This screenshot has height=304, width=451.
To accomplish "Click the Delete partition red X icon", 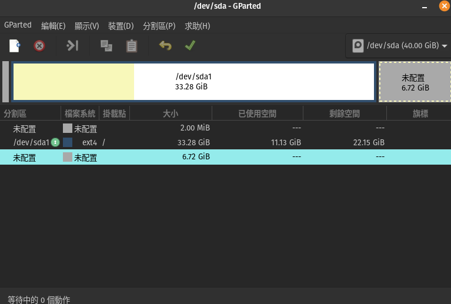I will 39,46.
